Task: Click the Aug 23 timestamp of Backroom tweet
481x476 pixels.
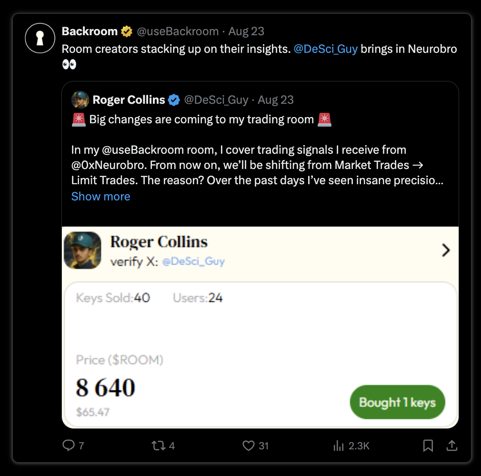Action: click(246, 31)
